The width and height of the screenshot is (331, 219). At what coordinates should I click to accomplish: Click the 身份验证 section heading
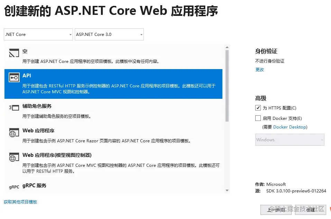click(266, 51)
